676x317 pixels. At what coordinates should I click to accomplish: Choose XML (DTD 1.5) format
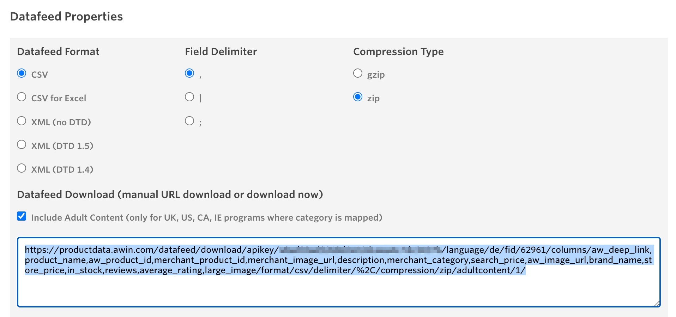point(22,144)
